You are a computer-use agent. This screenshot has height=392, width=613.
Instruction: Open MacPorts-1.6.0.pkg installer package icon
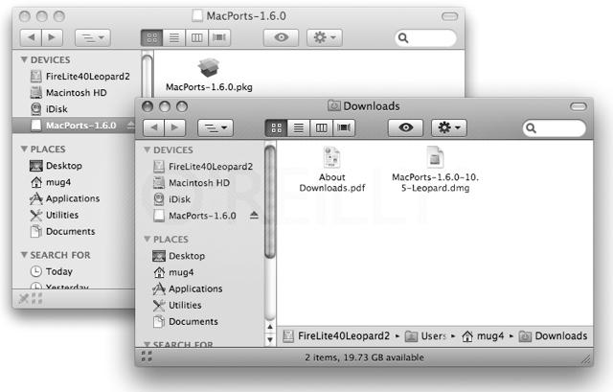click(209, 68)
